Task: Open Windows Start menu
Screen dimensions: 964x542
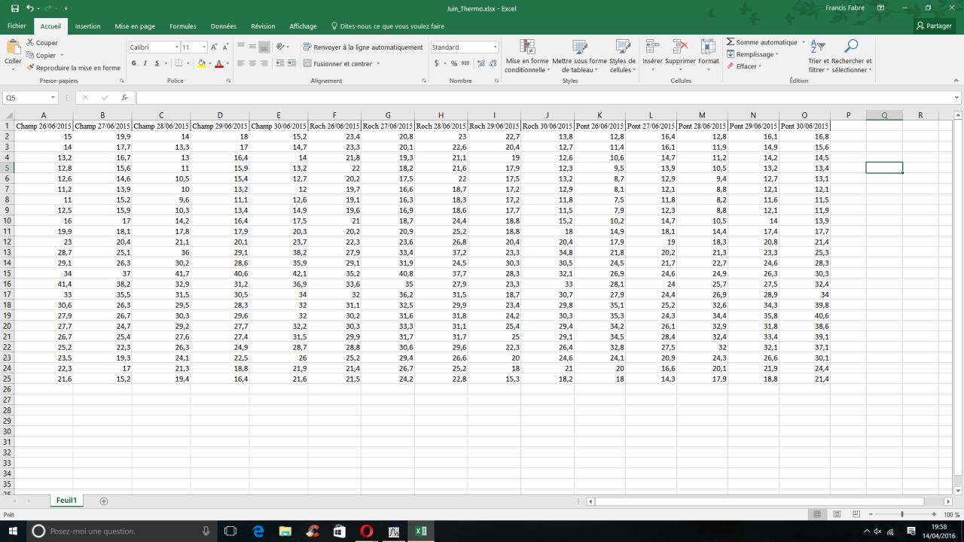Action: click(x=14, y=531)
